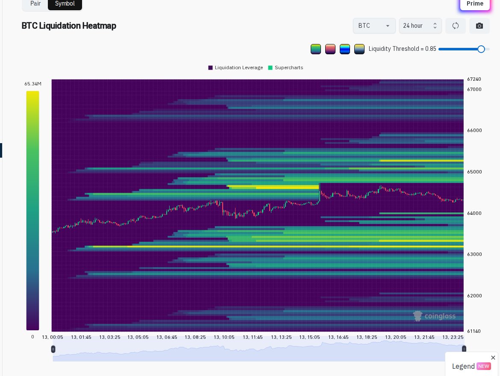Open the 24 hour timeframe selector
This screenshot has height=376, width=500.
click(x=420, y=26)
